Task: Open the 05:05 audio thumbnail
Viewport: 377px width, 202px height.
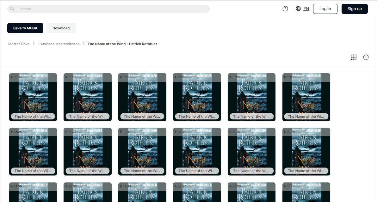Action: (251, 192)
